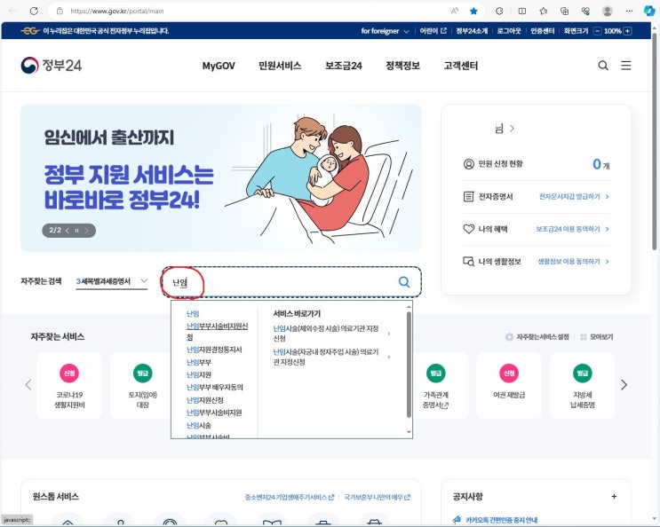Open the browser Settings and more menu

[629, 11]
